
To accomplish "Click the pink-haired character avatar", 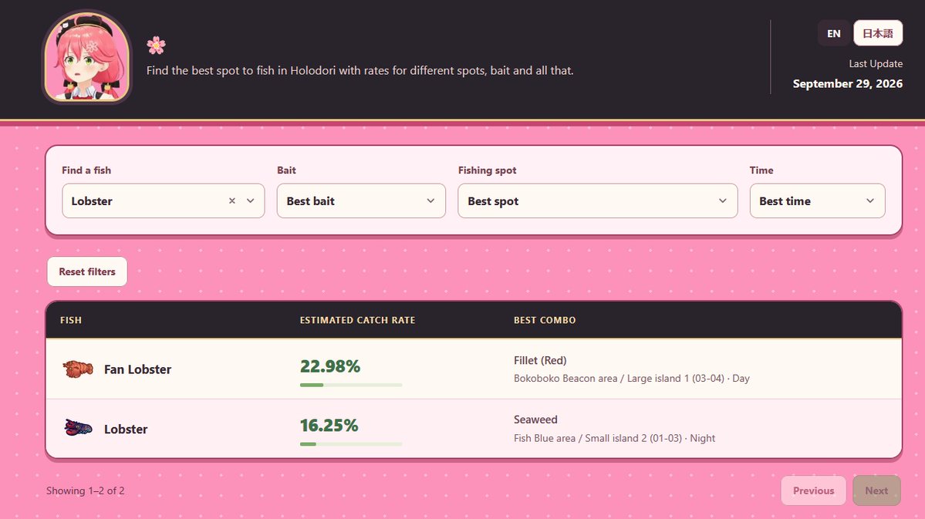I will (87, 57).
